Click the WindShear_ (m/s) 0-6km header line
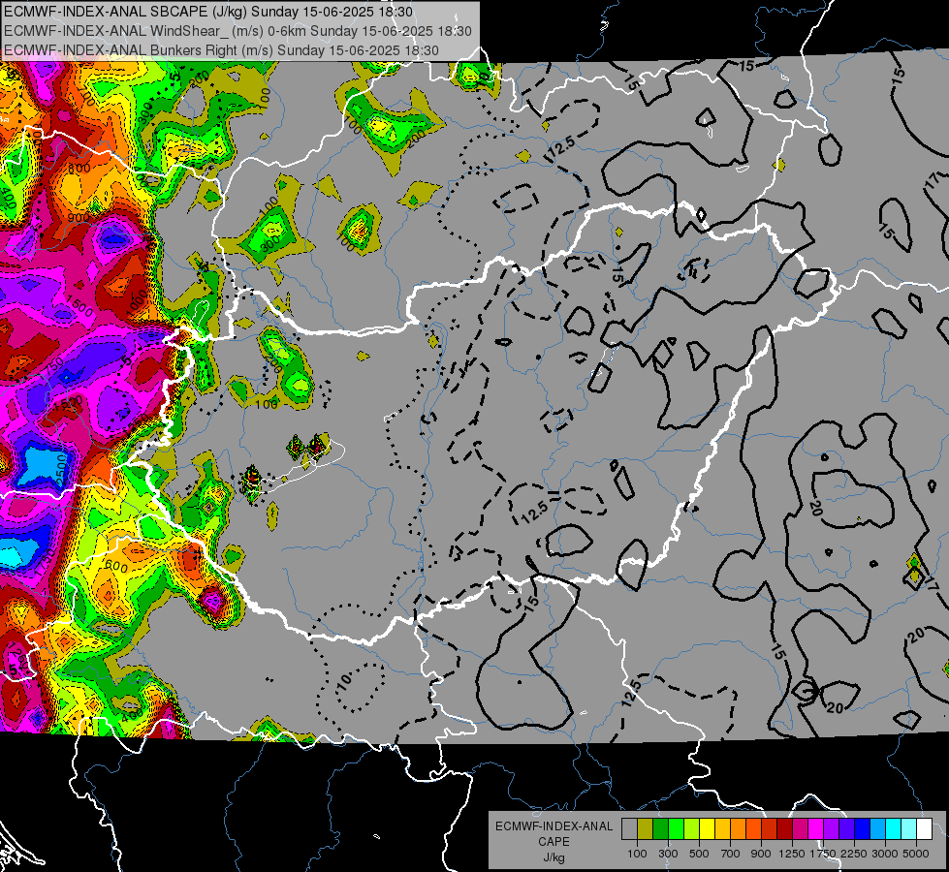The image size is (949, 872). [x=237, y=31]
